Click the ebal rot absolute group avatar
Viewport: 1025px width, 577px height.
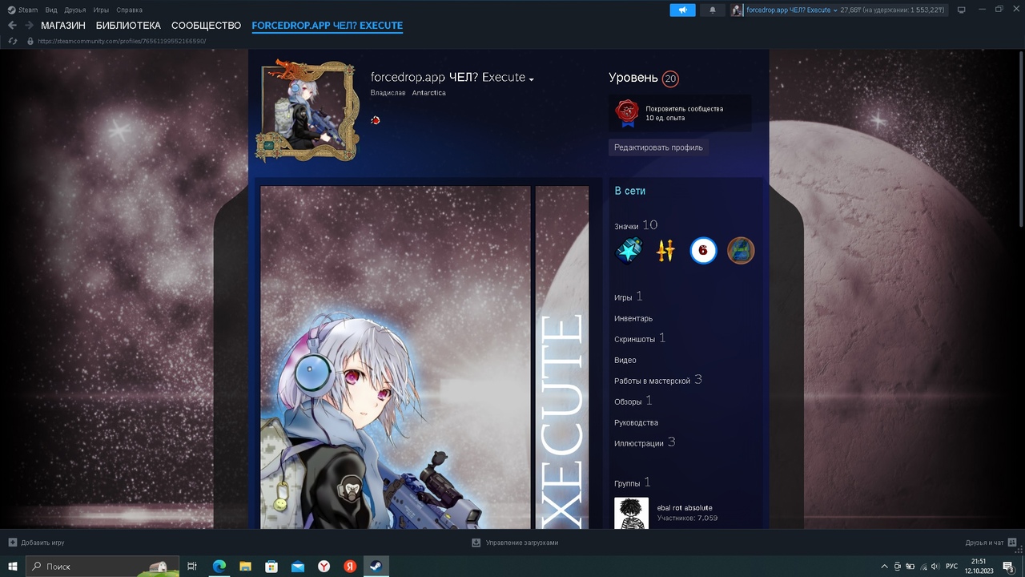coord(631,513)
